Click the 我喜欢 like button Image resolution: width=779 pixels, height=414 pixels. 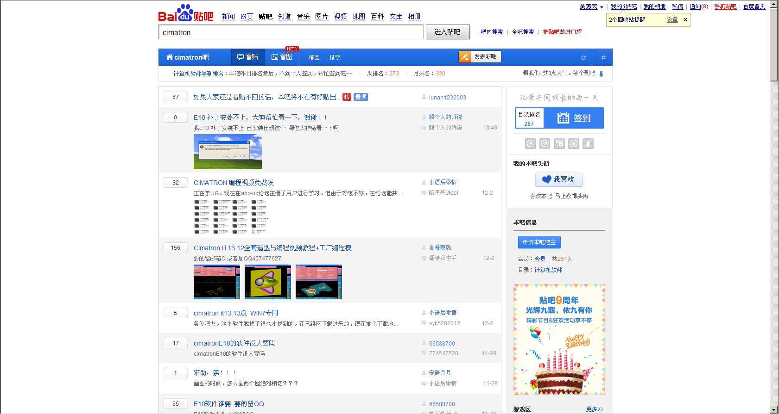click(x=559, y=179)
